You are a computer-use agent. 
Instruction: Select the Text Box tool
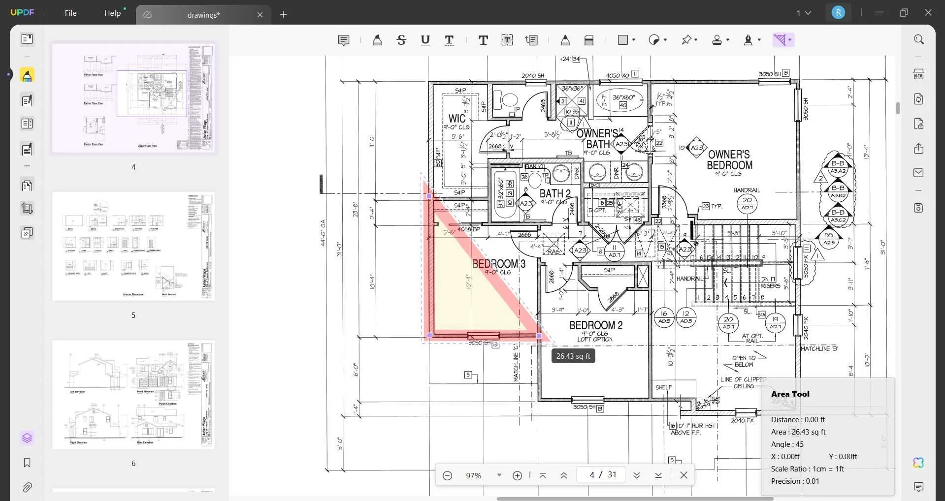coord(507,40)
